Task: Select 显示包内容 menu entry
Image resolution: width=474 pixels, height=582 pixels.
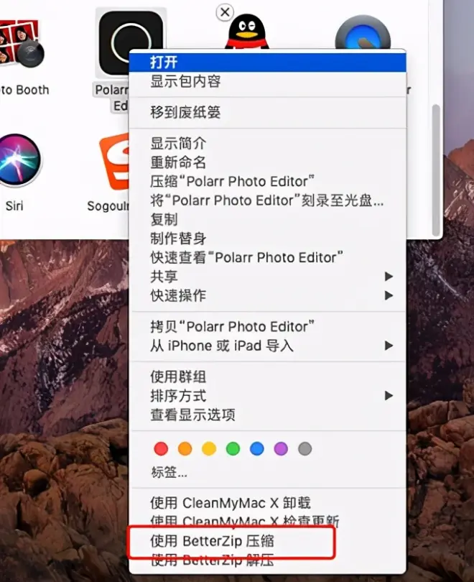Action: tap(267, 81)
